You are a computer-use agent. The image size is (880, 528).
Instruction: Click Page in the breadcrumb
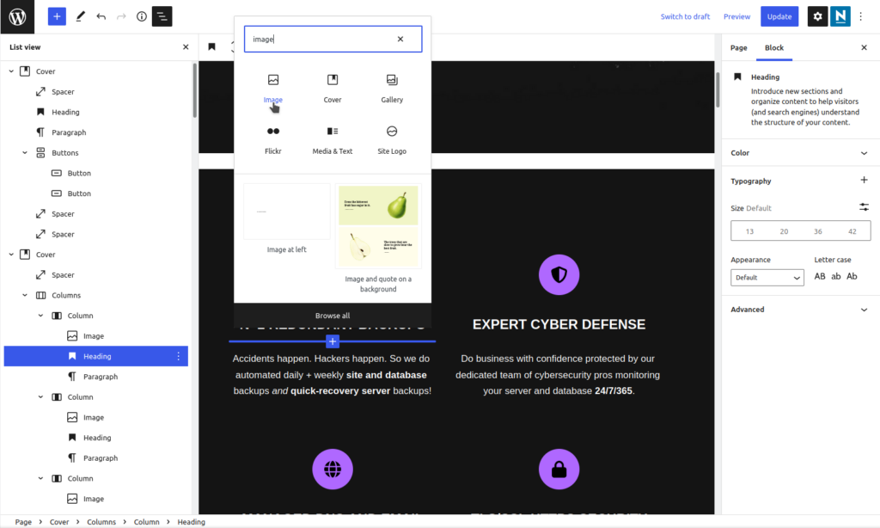pos(23,522)
